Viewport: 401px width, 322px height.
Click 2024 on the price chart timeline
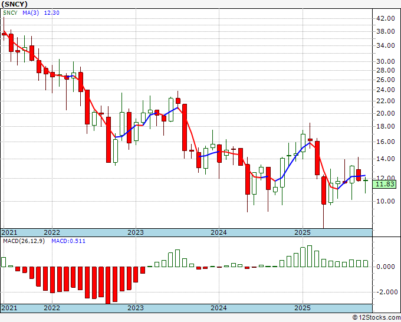[x=219, y=232]
